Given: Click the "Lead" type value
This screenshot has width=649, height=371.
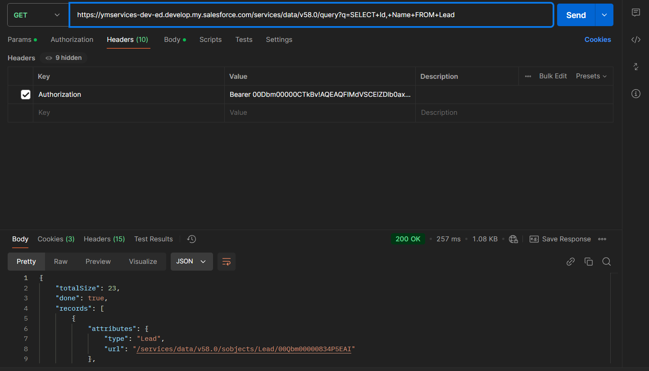Looking at the screenshot, I should [149, 339].
